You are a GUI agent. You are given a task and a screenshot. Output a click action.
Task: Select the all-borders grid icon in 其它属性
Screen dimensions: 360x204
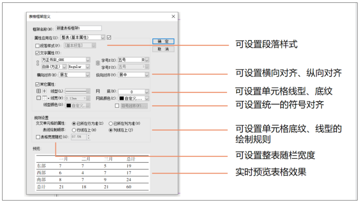(39, 92)
